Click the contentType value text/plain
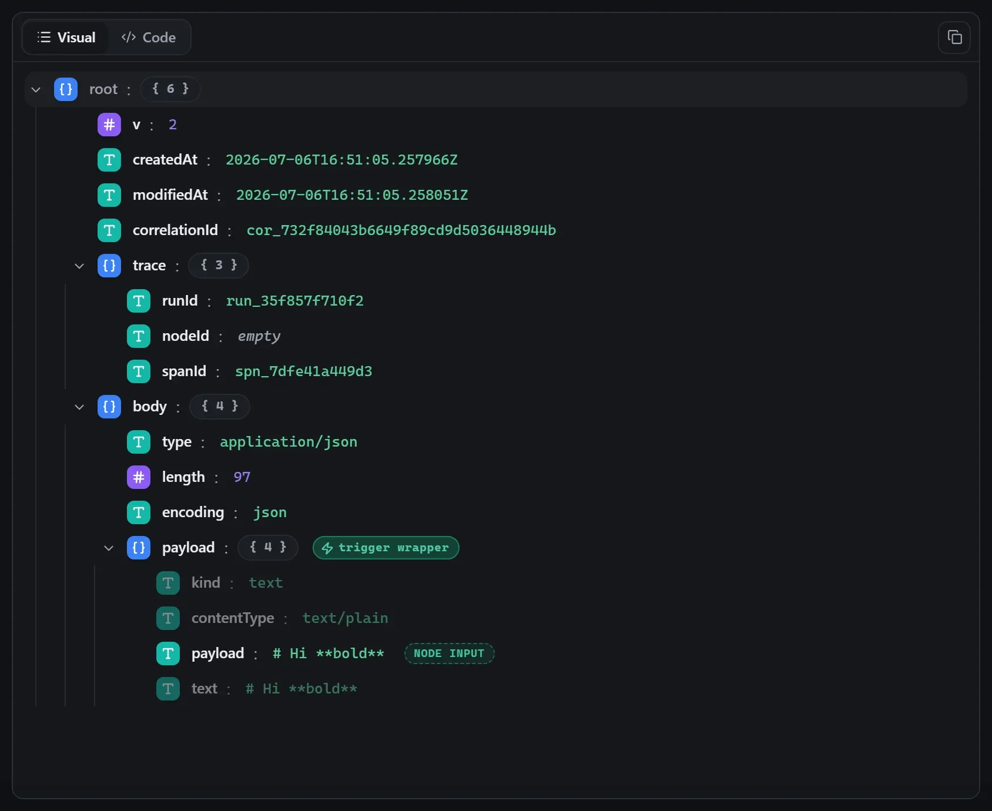 tap(346, 618)
